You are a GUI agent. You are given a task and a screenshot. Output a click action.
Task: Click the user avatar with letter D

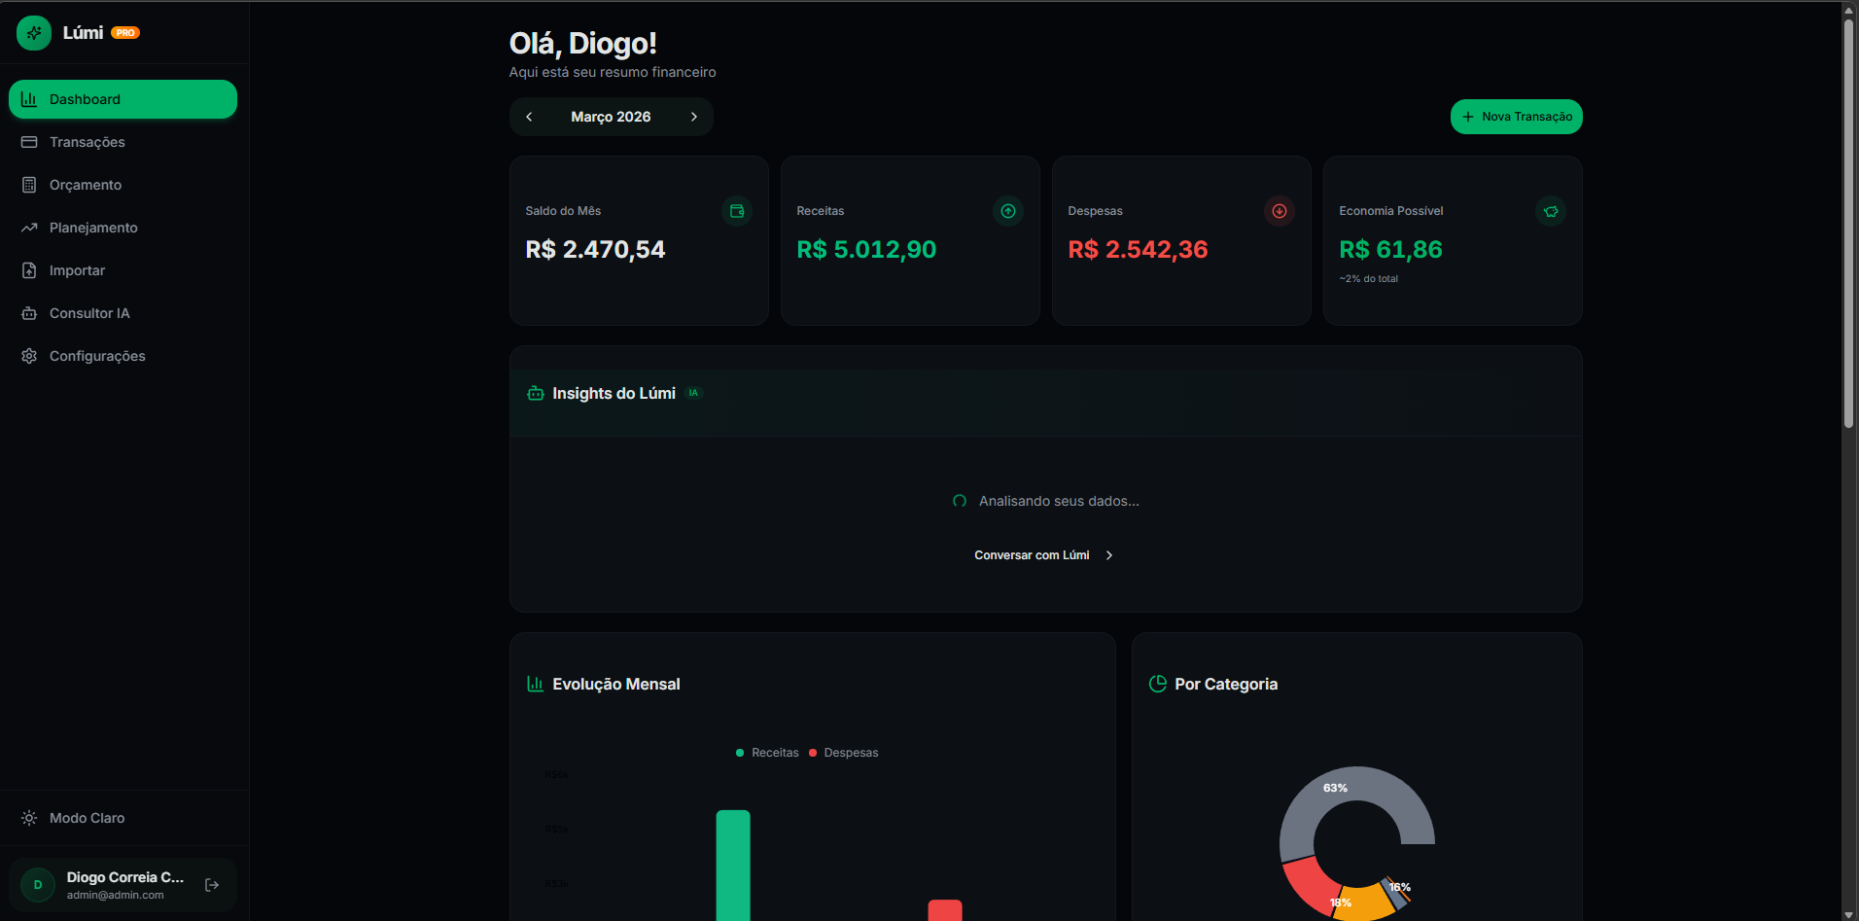38,885
